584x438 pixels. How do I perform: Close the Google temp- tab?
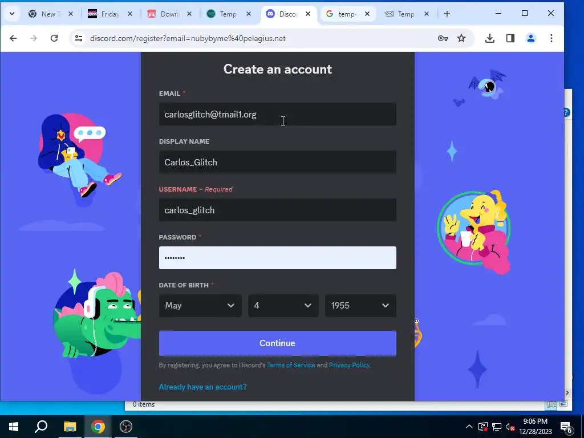pyautogui.click(x=367, y=14)
